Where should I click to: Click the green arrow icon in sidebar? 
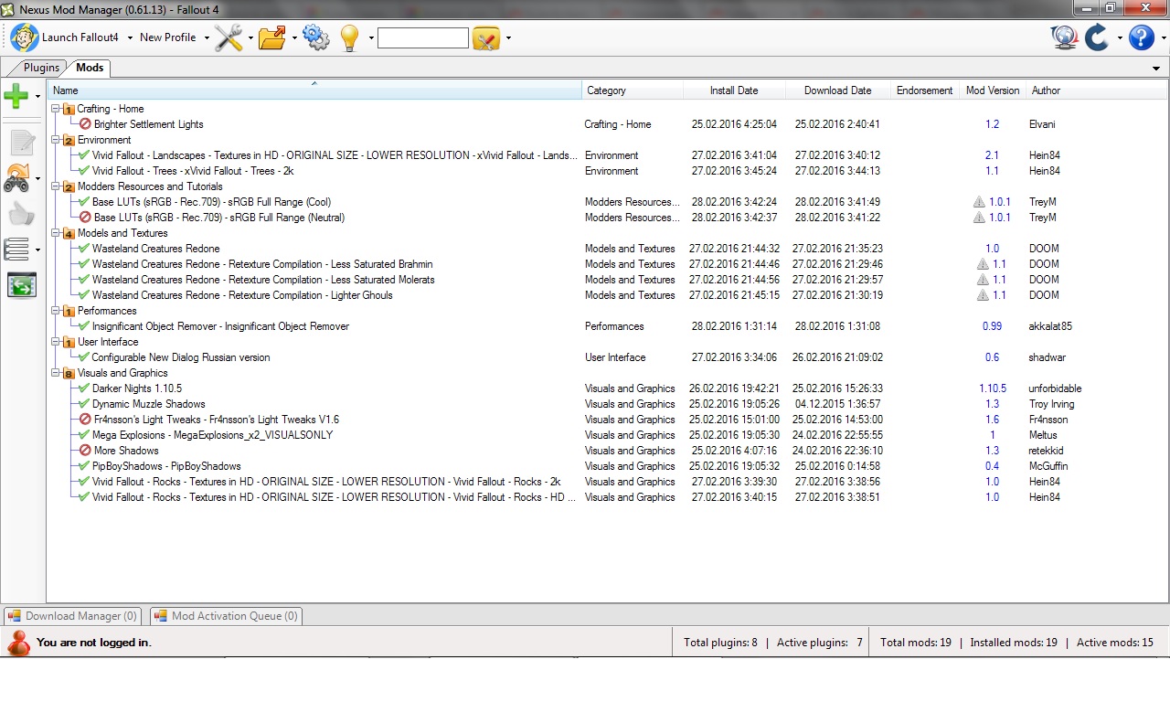21,284
